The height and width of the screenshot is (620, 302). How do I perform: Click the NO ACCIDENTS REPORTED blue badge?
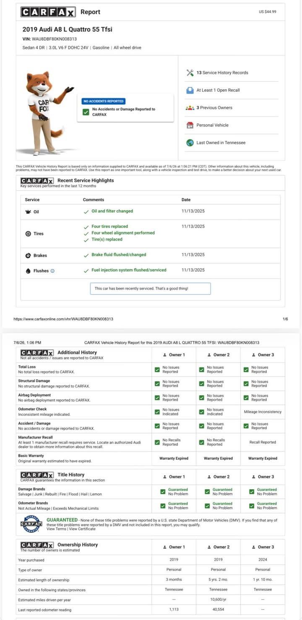pos(104,101)
